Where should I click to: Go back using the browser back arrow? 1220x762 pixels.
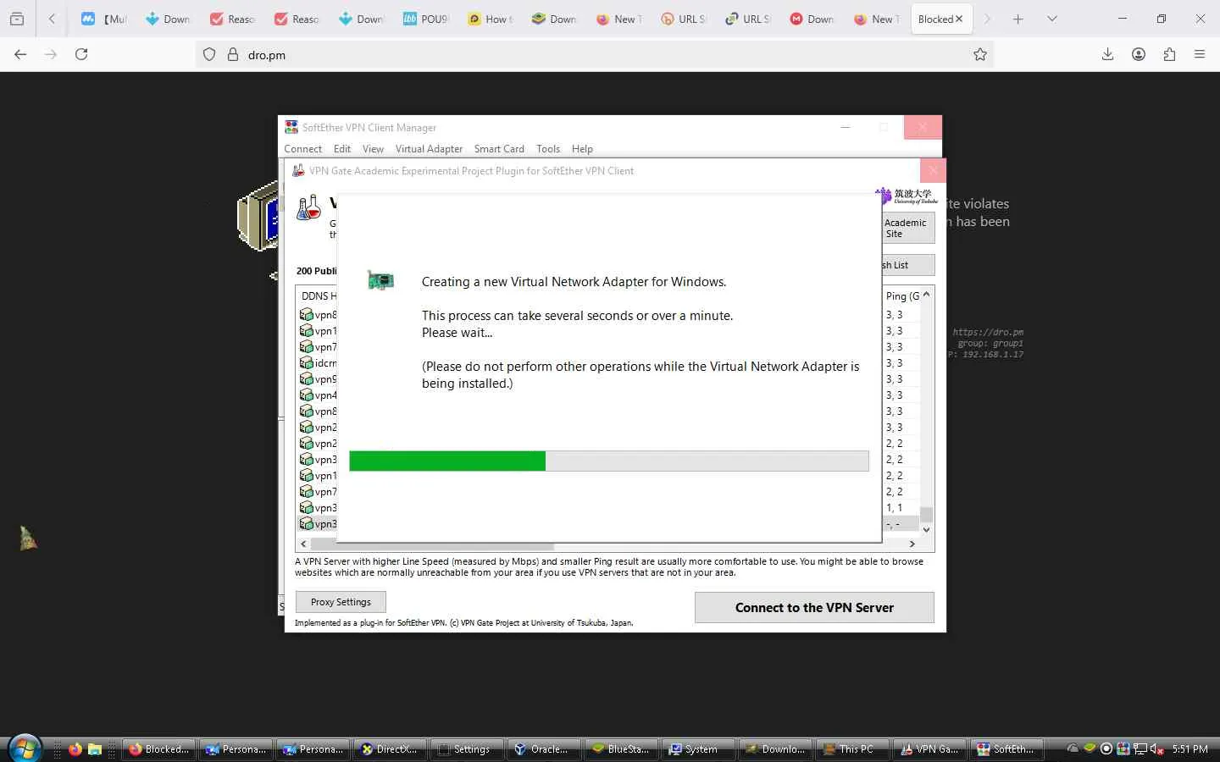[x=20, y=54]
